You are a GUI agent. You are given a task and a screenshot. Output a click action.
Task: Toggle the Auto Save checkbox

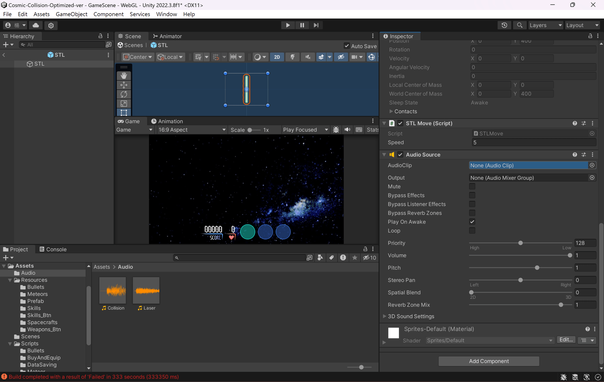[347, 46]
